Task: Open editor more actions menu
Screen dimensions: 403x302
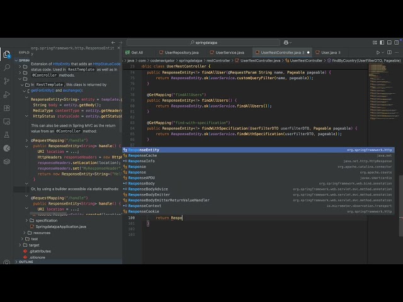Action: coord(397,52)
